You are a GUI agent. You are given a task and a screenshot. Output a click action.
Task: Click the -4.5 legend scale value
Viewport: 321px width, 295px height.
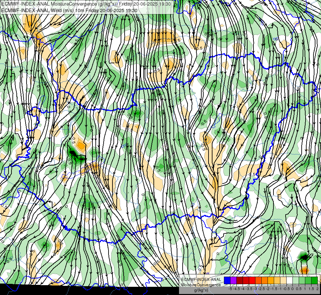point(236,289)
